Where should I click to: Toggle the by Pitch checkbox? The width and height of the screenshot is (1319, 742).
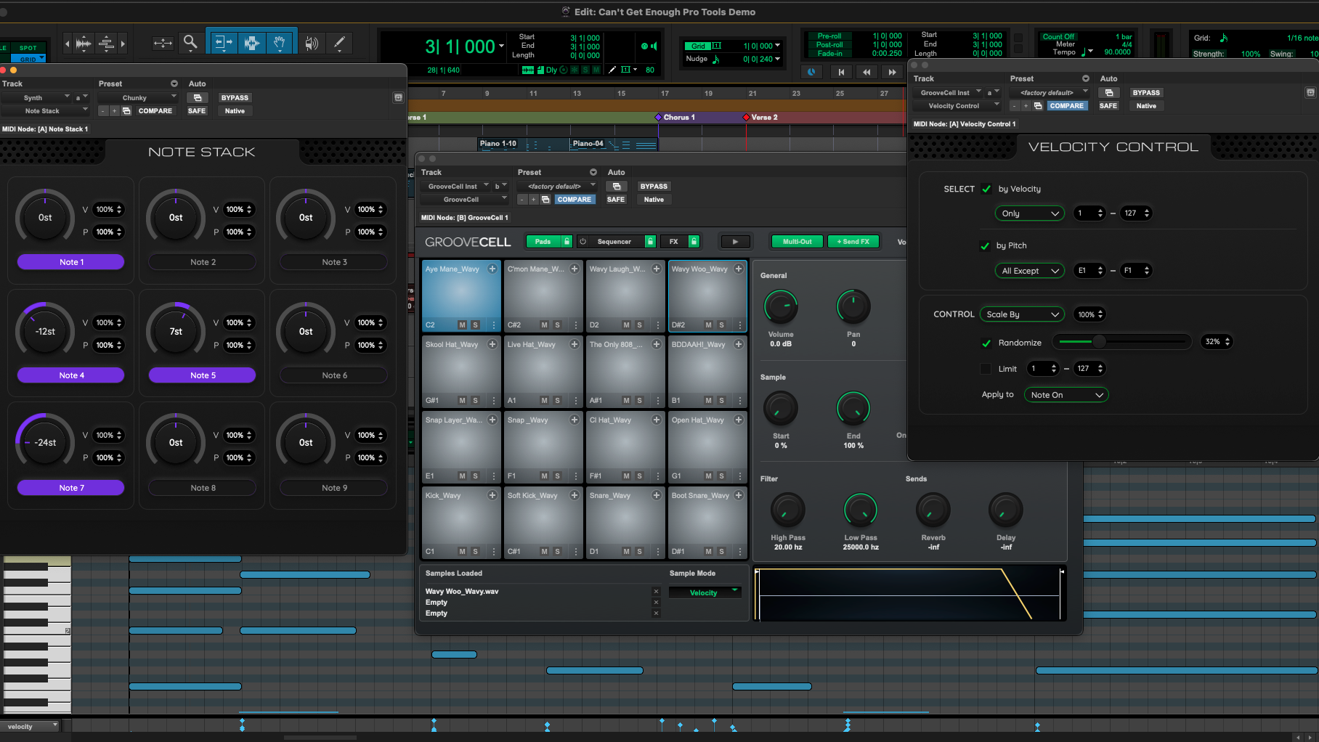985,246
